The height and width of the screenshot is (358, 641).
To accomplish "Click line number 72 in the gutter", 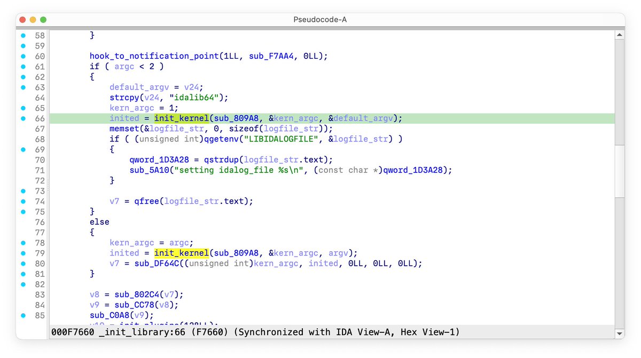I will click(x=40, y=181).
